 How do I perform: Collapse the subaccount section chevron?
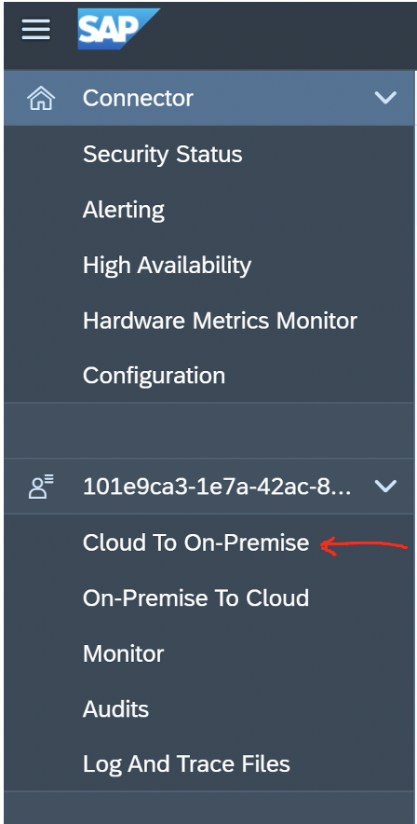(x=385, y=486)
